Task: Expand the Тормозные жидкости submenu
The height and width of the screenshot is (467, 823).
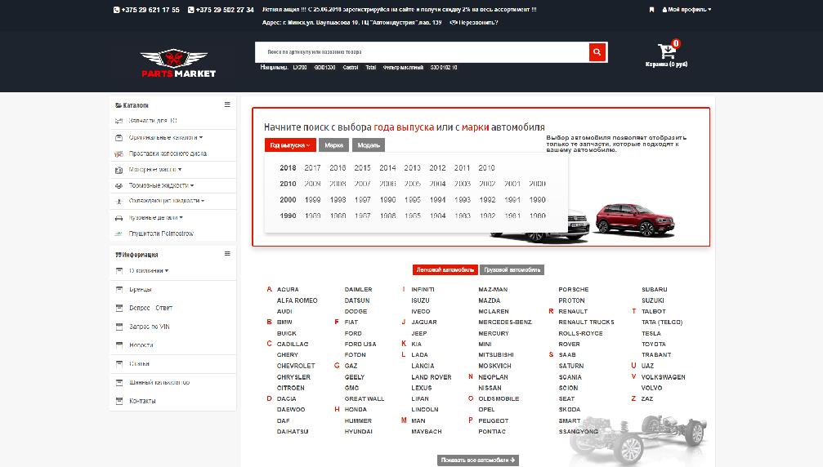Action: [x=162, y=185]
